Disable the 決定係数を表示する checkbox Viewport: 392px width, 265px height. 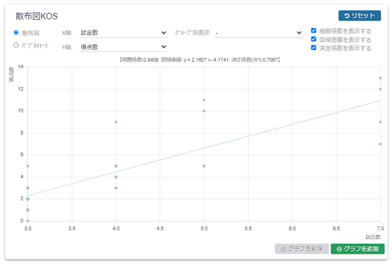314,47
